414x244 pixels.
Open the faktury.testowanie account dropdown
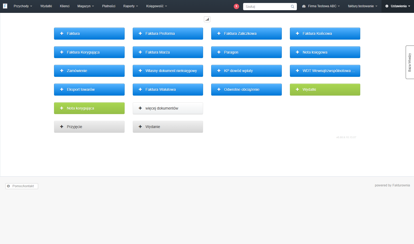coord(363,6)
